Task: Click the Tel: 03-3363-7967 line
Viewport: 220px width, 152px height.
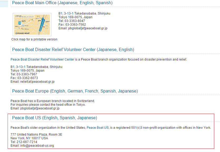Action: pos(24,74)
